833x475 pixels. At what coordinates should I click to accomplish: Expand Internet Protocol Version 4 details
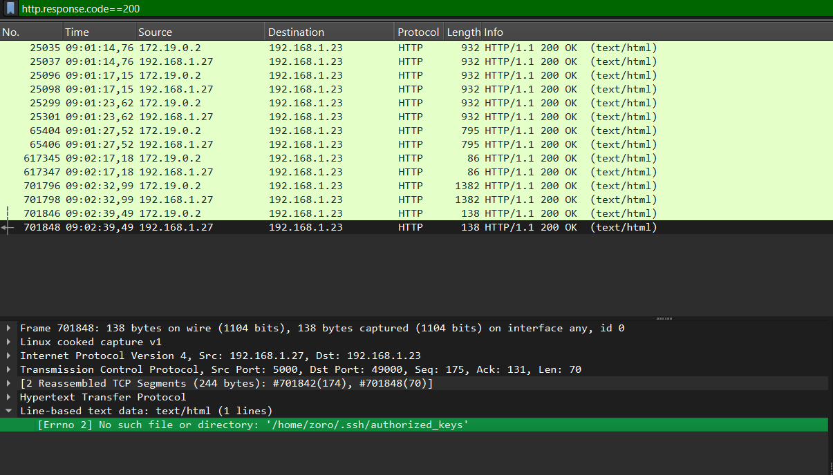click(8, 356)
